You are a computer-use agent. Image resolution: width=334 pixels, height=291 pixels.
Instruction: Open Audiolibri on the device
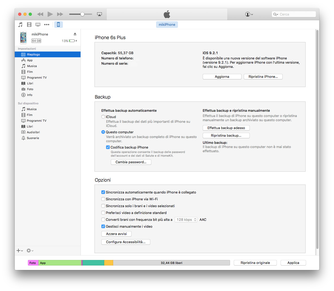[48, 132]
